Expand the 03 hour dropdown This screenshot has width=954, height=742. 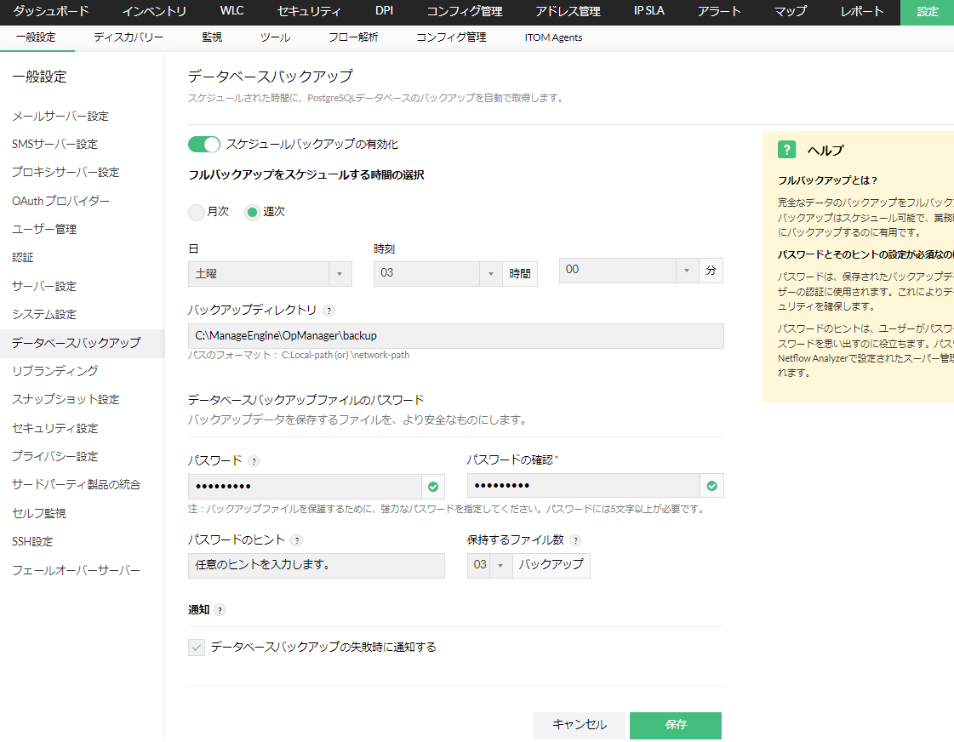point(437,274)
